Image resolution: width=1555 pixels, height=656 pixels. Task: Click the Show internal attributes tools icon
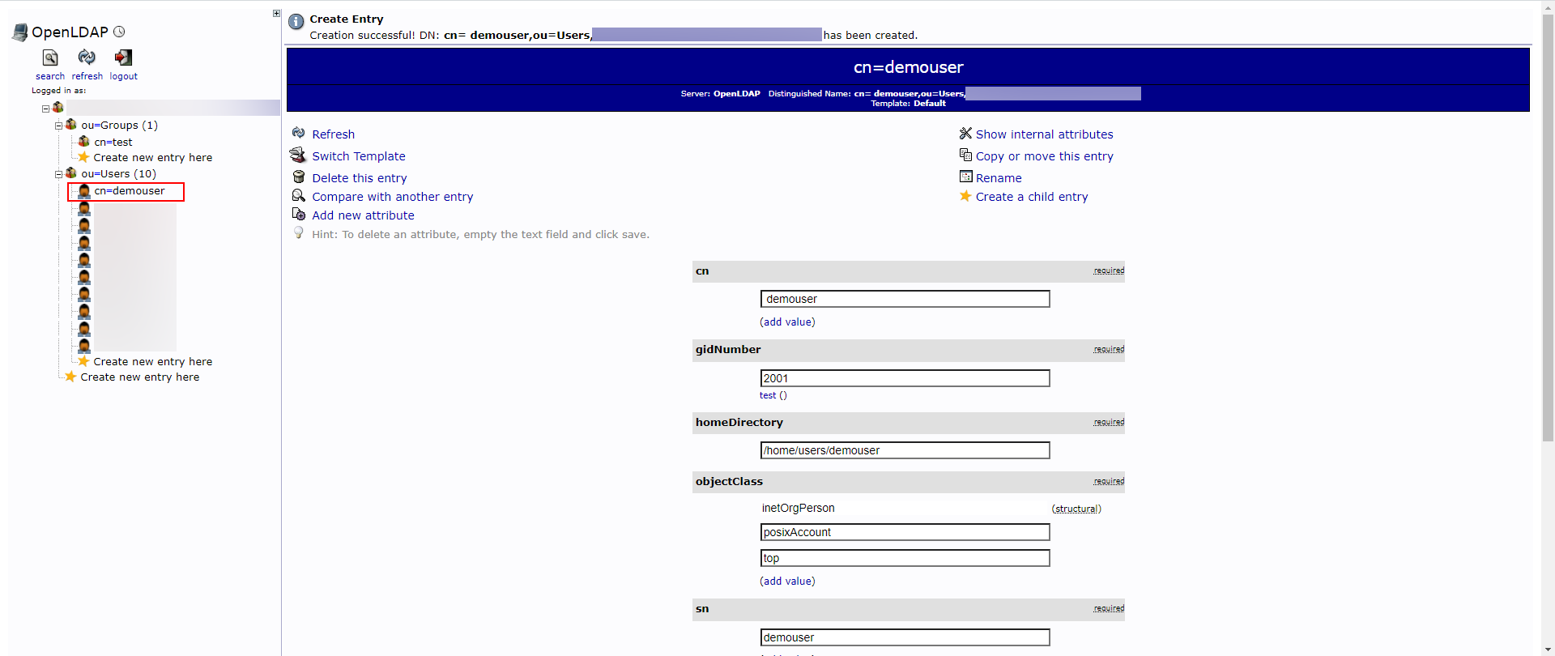click(965, 133)
